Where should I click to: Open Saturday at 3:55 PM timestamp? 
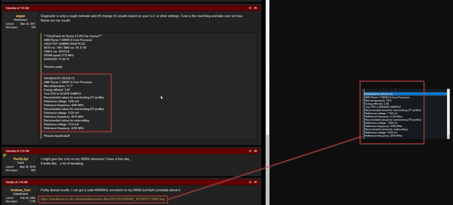point(18,151)
